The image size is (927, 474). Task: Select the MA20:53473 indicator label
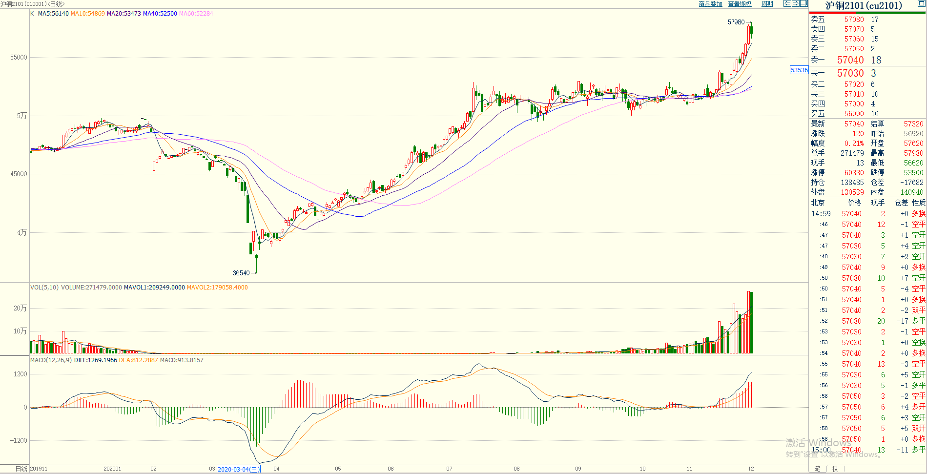124,14
